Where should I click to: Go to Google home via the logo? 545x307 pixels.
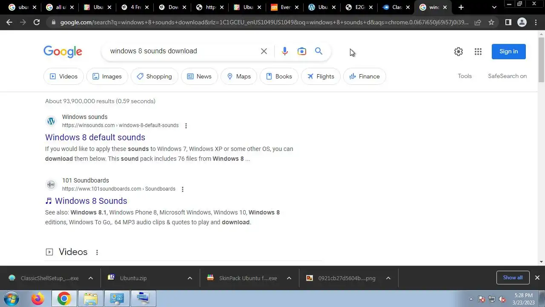point(63,52)
